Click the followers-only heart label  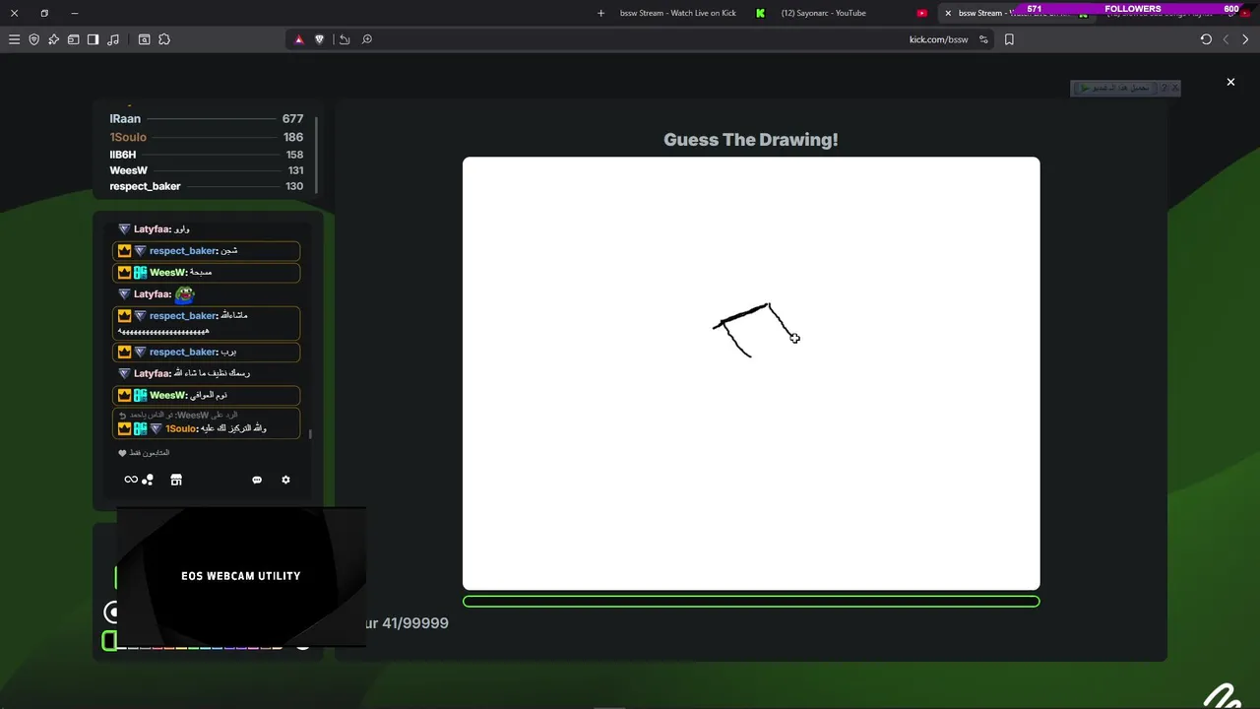(x=144, y=453)
